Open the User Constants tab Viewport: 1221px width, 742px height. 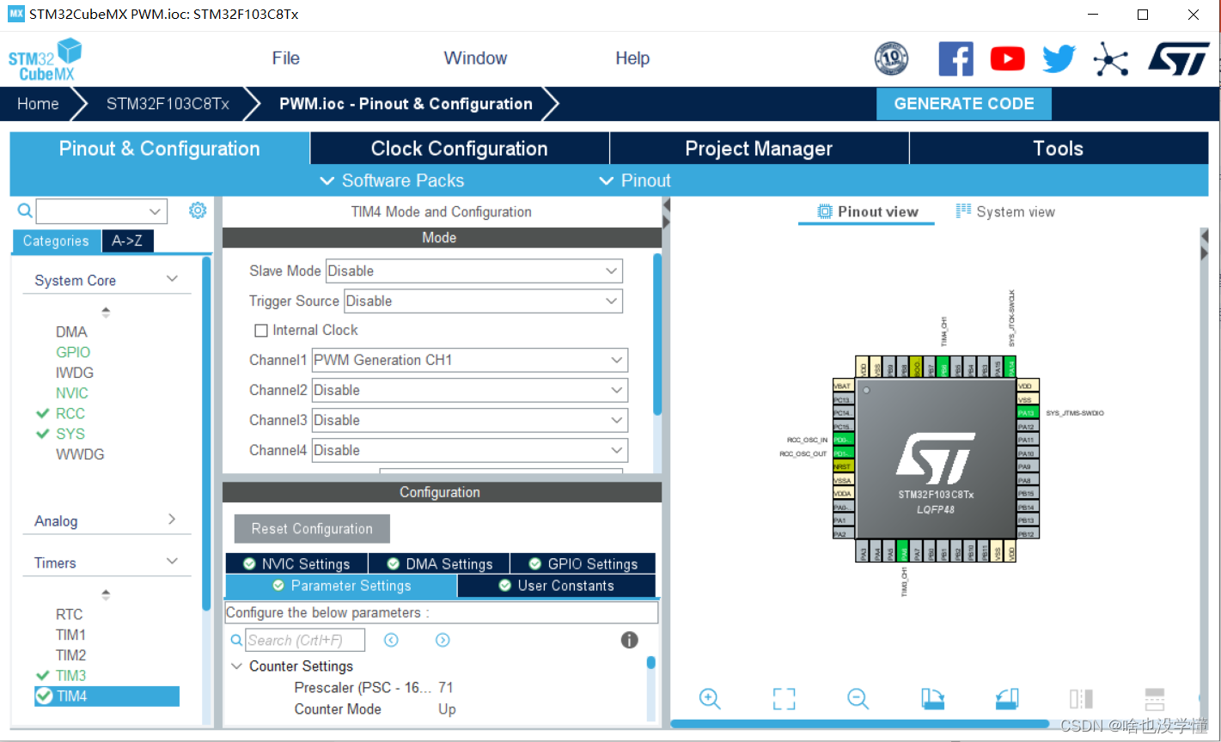point(556,586)
